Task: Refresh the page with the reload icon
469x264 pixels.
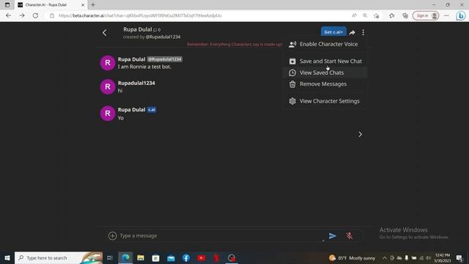Action: pos(35,15)
